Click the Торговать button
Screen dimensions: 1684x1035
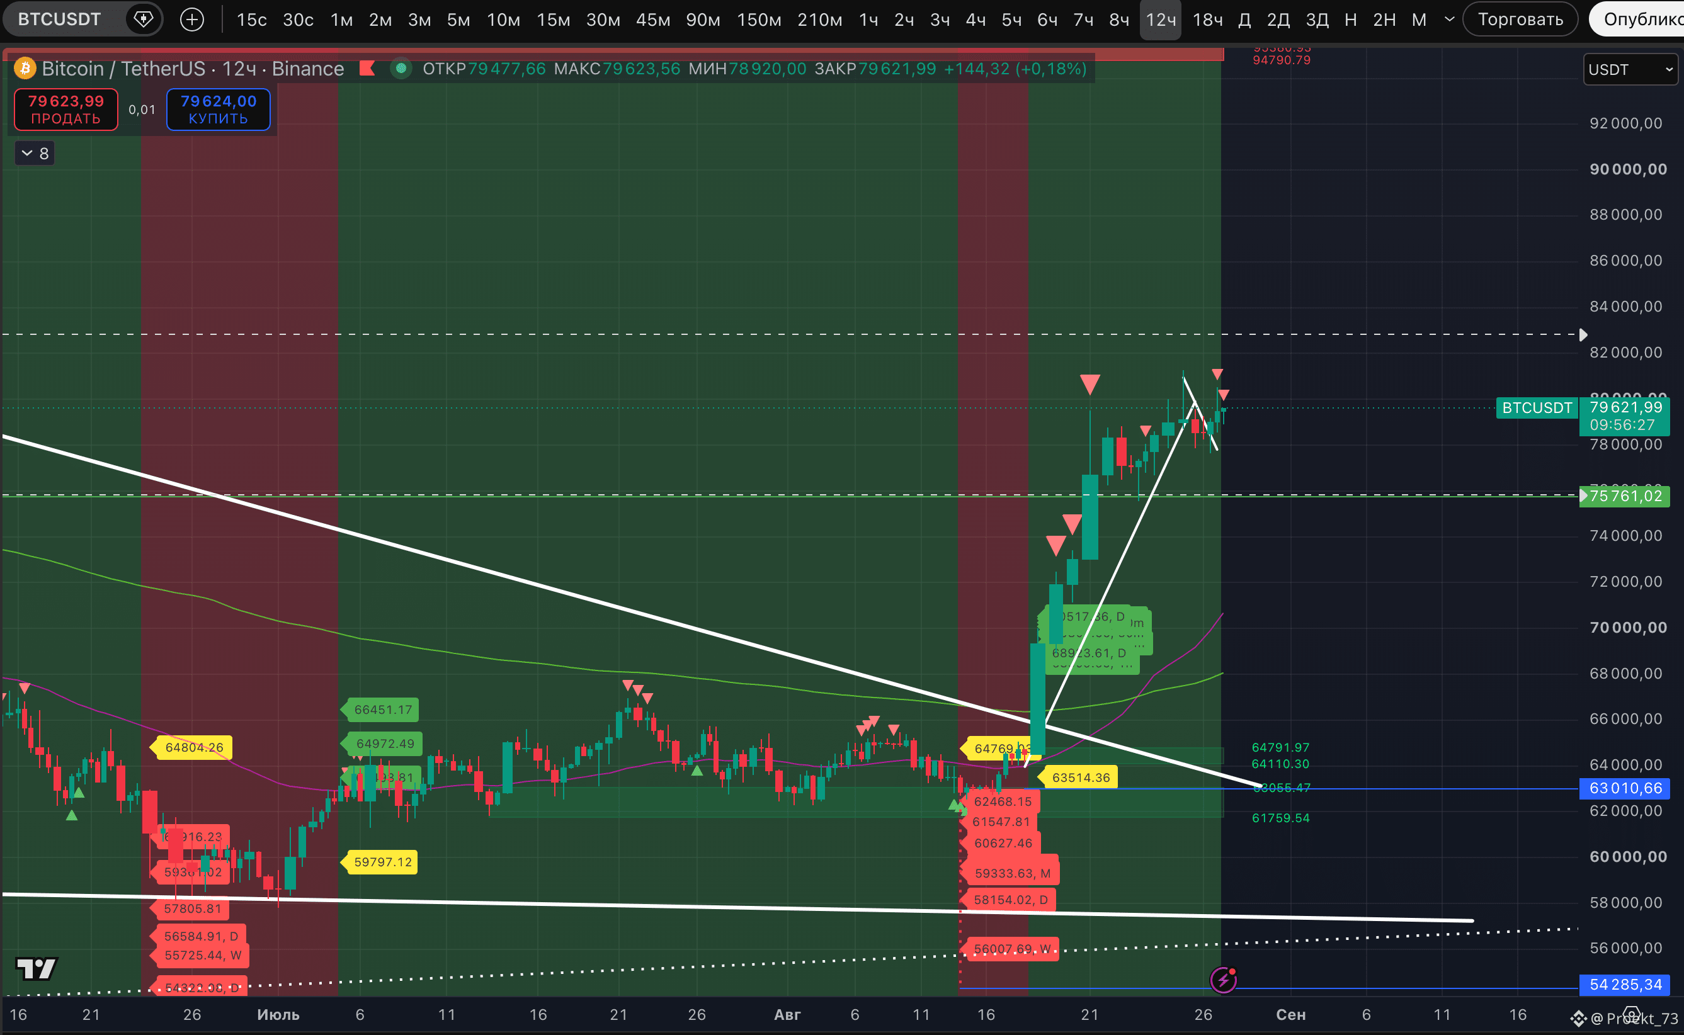[x=1520, y=19]
